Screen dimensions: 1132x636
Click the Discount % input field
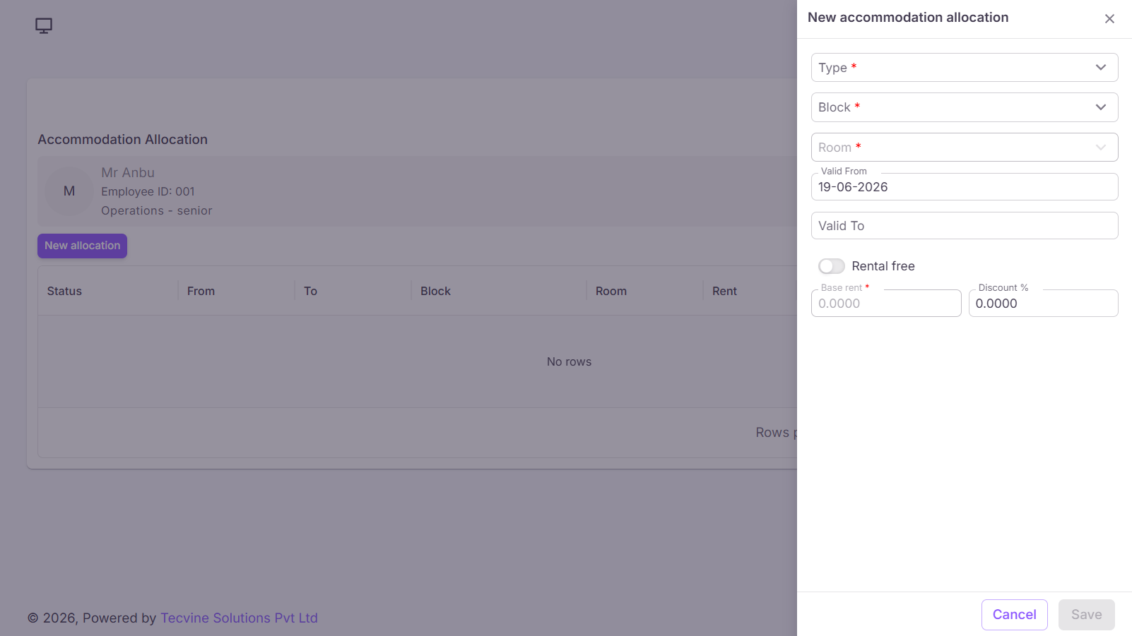[1044, 304]
